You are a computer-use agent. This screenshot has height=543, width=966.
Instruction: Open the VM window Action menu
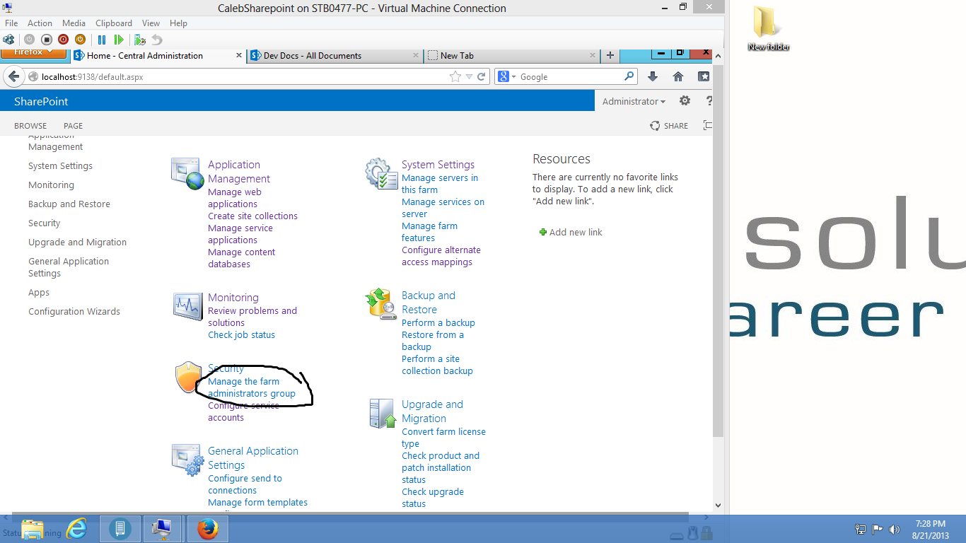click(x=40, y=23)
